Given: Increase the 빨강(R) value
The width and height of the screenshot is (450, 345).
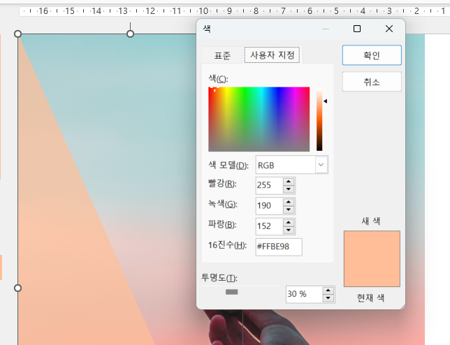Looking at the screenshot, I should (289, 182).
